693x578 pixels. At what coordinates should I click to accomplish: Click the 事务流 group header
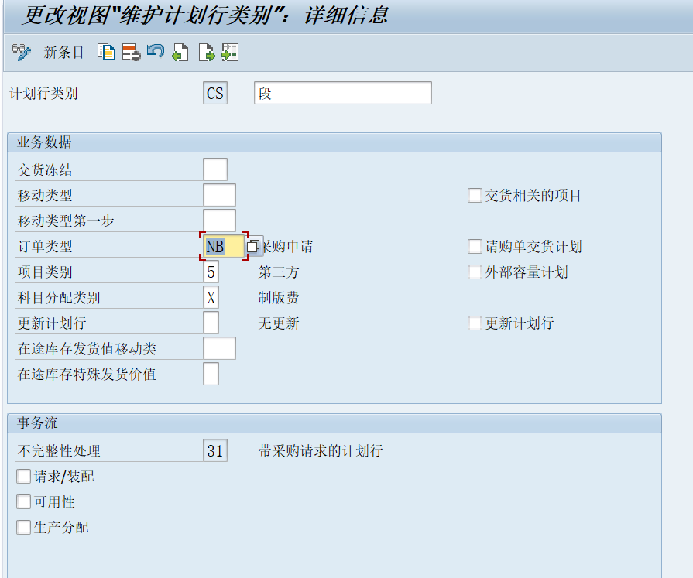click(x=334, y=423)
